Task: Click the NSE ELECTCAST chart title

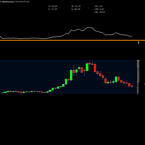Action: point(22,2)
